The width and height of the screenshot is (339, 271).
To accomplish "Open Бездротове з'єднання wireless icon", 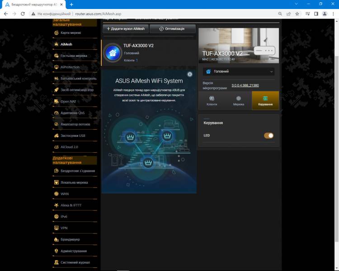I will tap(56, 171).
